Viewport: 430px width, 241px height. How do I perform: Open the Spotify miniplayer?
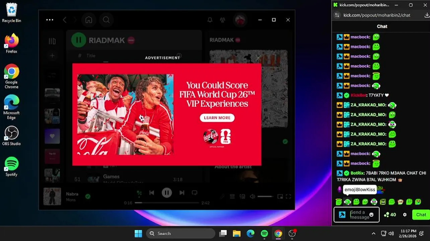click(280, 196)
